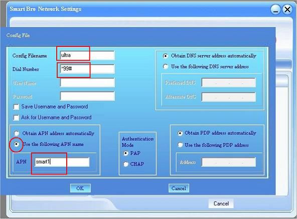Choose PAP authentication mode
The width and height of the screenshot is (297, 219).
tap(126, 153)
